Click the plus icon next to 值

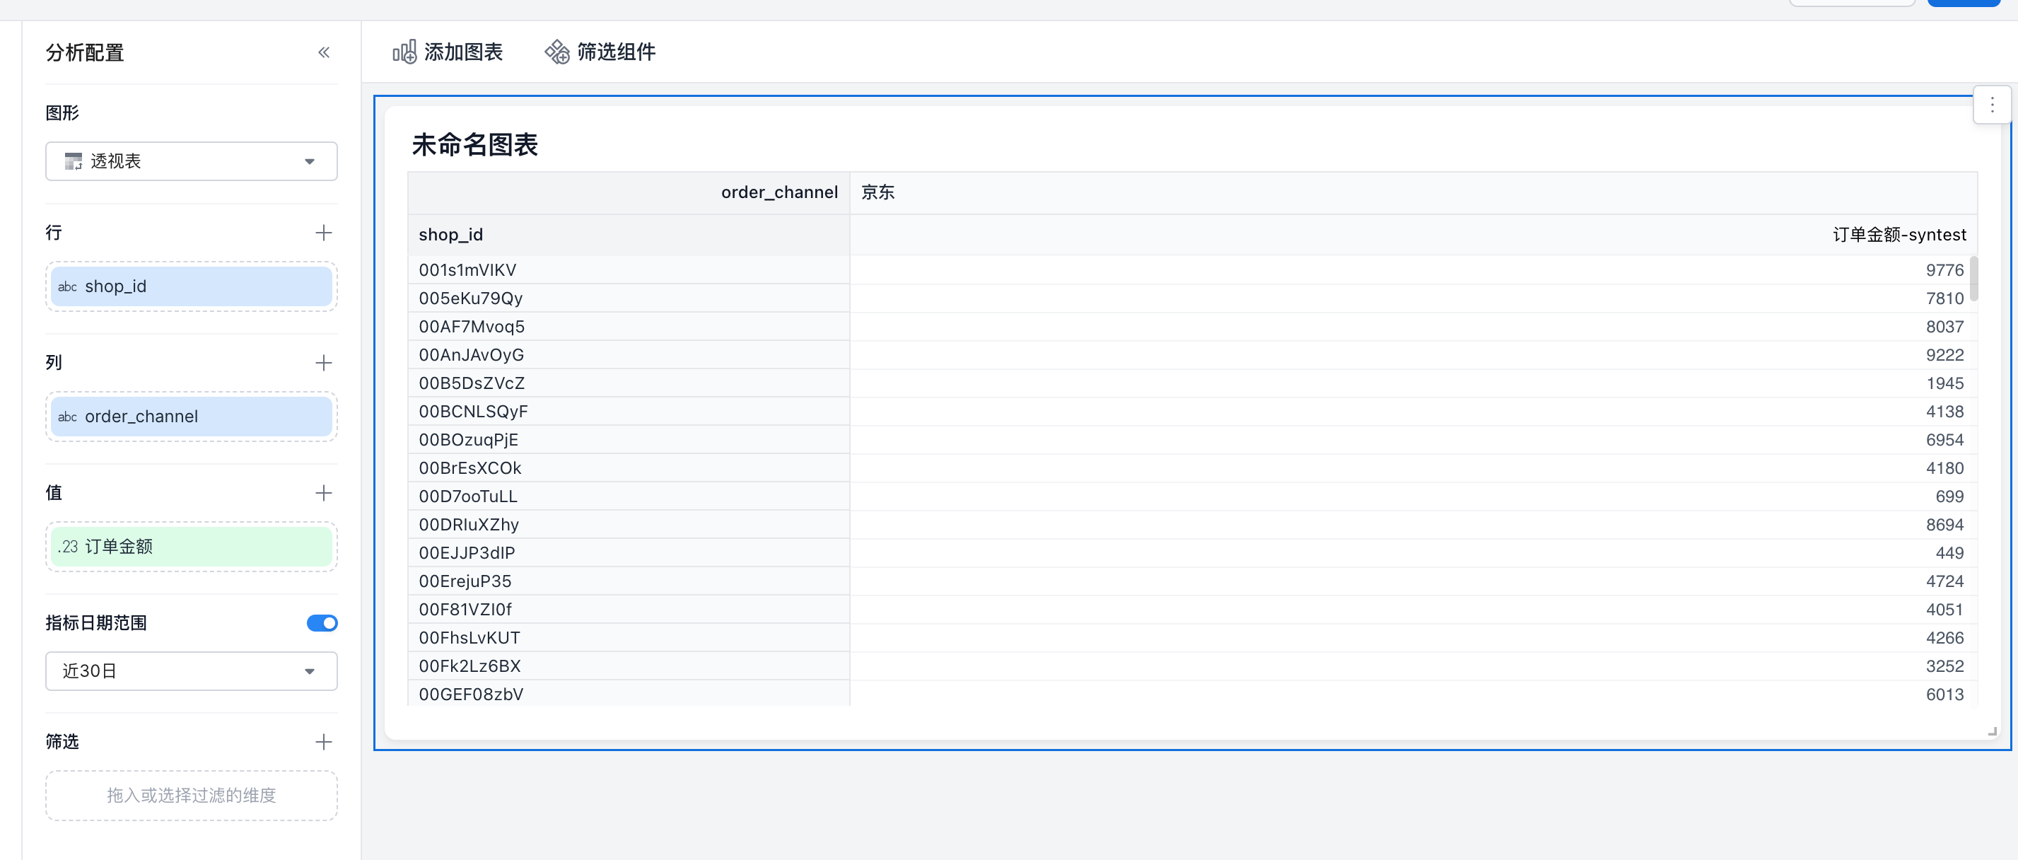point(324,493)
